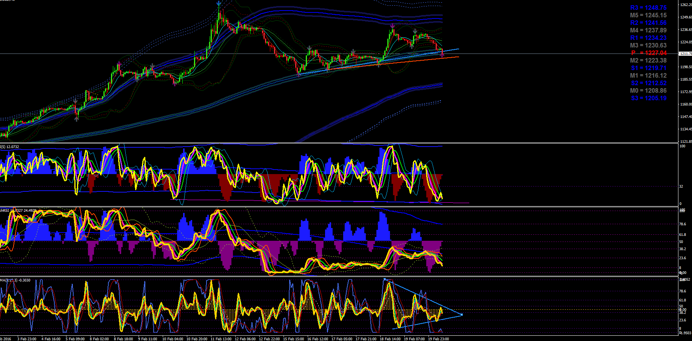This screenshot has width=692, height=341.
Task: Select the 1147.40 price axis value
Action: click(686, 117)
